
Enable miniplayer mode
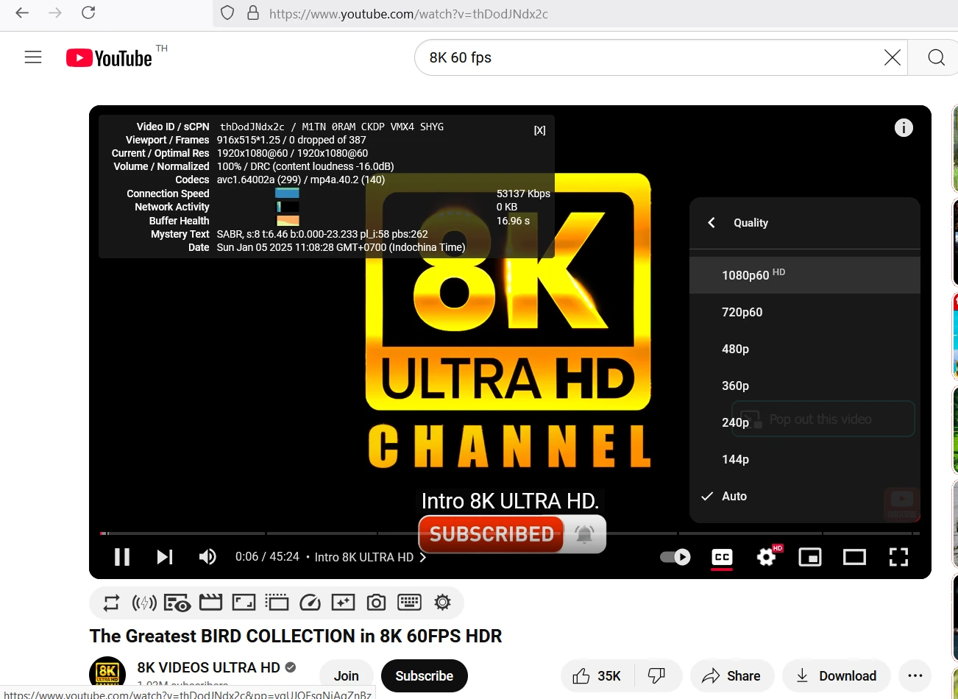[810, 557]
